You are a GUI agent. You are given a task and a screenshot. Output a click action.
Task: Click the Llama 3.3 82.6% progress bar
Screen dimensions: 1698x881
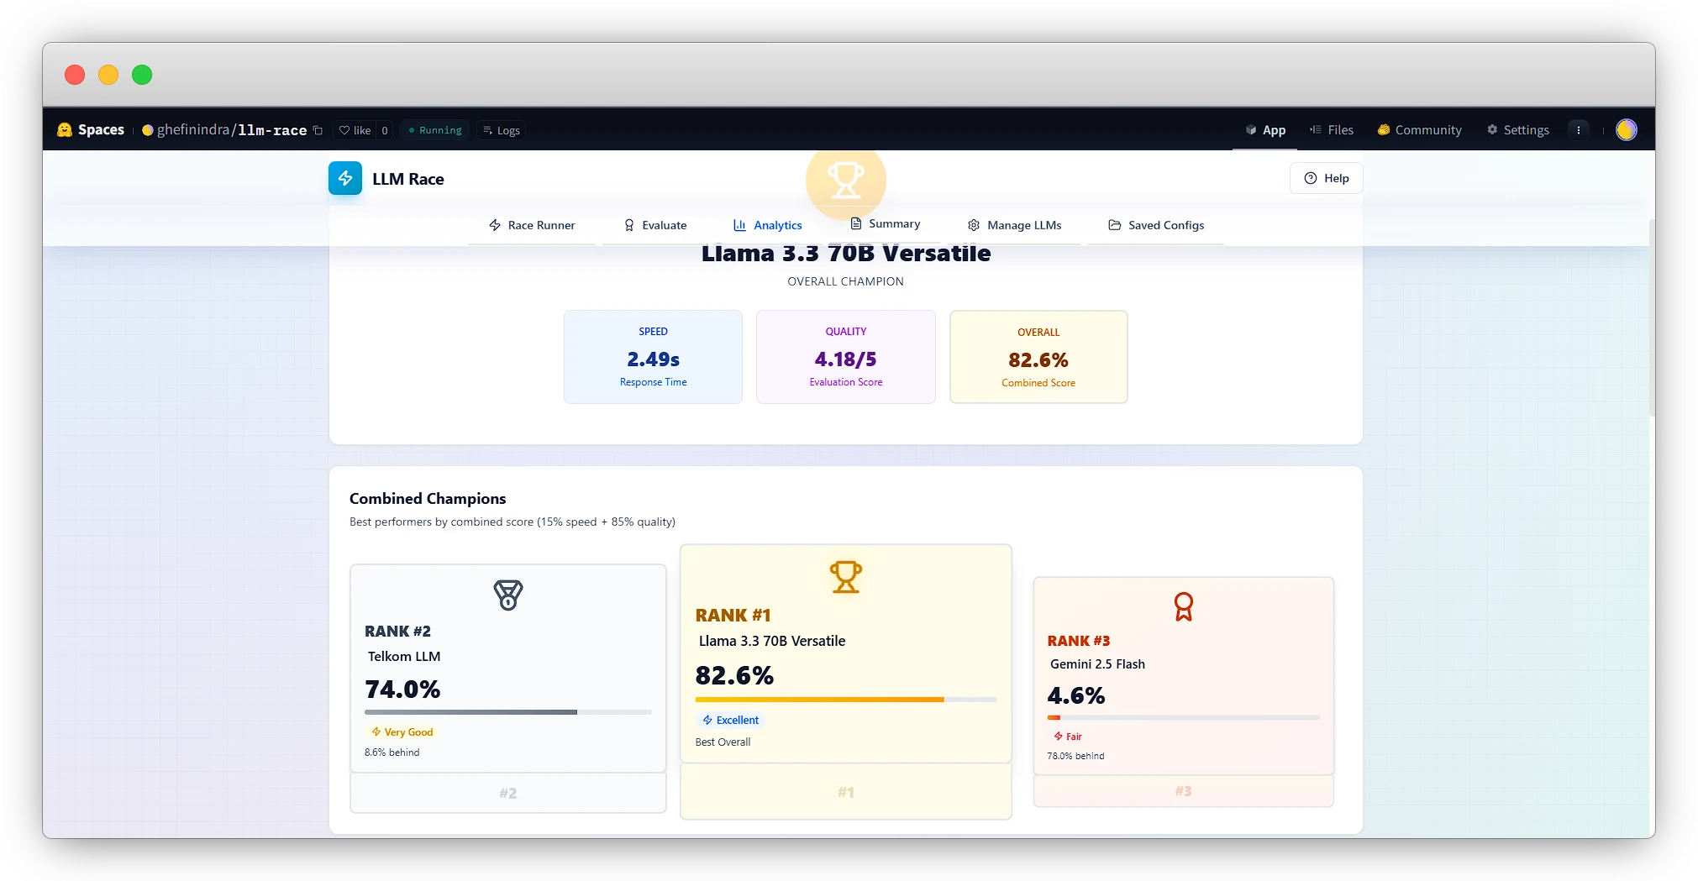[x=845, y=699]
